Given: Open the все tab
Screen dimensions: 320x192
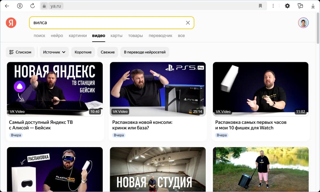Looking at the screenshot, I should click(x=181, y=36).
